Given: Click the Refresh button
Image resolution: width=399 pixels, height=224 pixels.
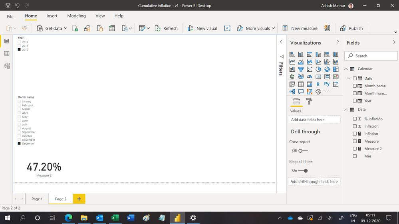Looking at the screenshot, I should point(166,28).
